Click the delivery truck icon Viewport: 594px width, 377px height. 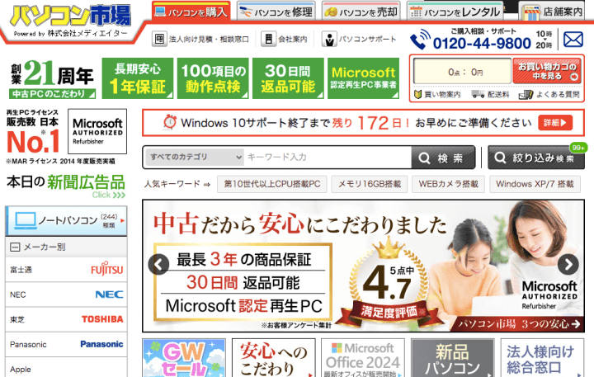pos(478,94)
